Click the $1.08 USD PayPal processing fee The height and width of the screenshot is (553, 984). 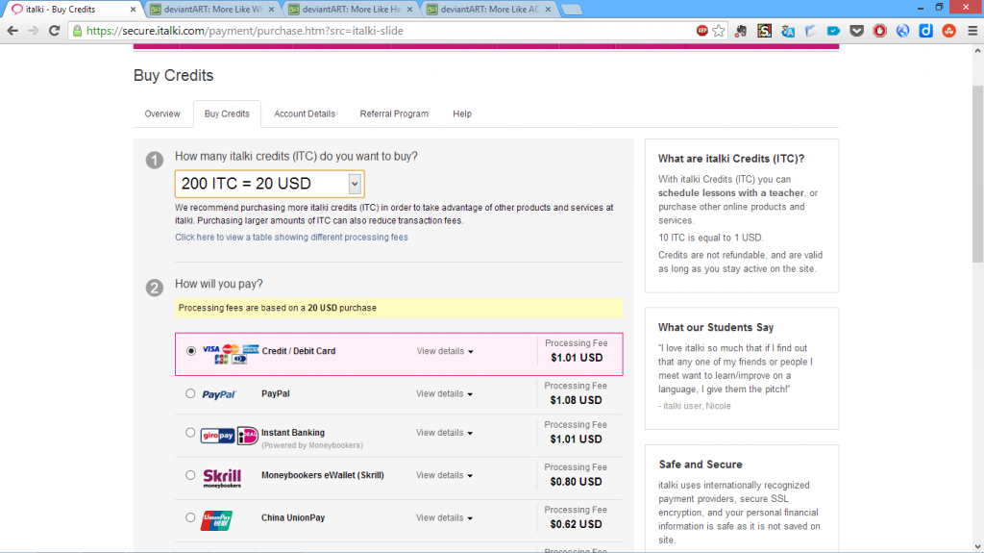[577, 400]
